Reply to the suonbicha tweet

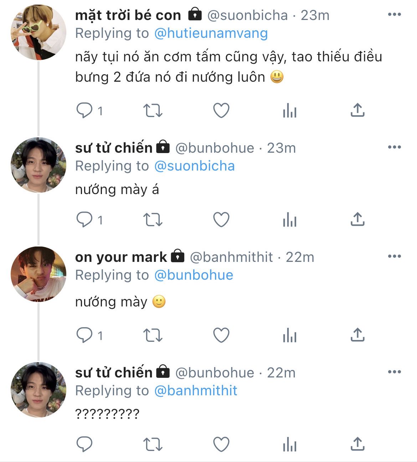coord(84,110)
